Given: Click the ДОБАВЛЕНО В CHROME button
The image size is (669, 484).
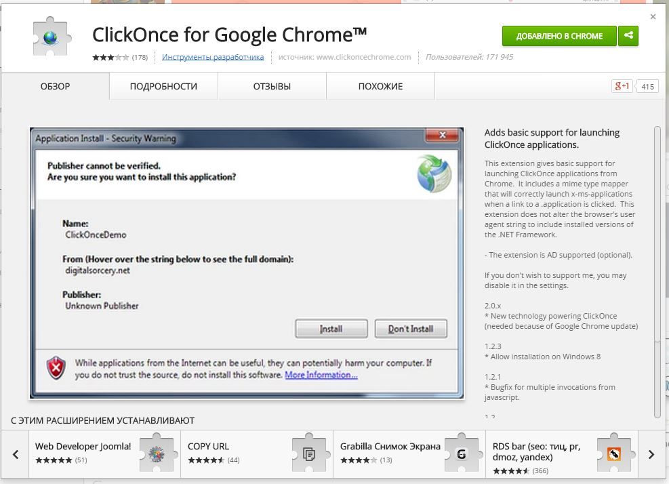Looking at the screenshot, I should (559, 36).
